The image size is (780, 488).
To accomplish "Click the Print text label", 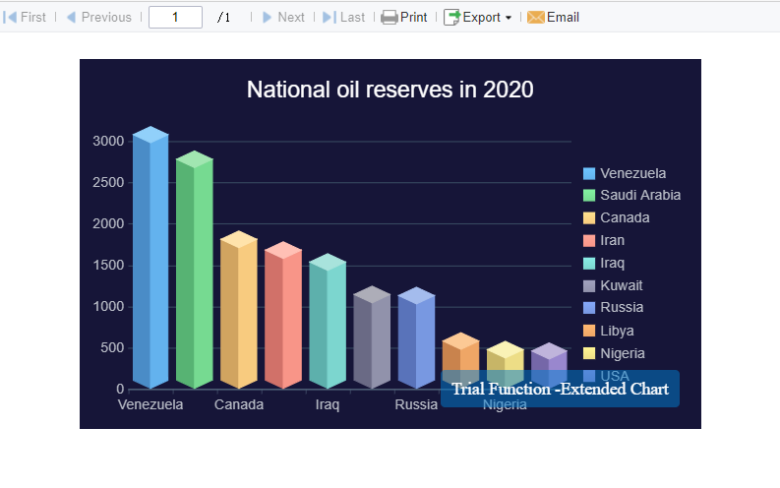I will click(x=413, y=18).
